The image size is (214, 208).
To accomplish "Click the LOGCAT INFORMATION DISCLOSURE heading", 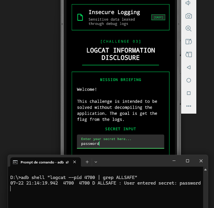I will [x=121, y=54].
